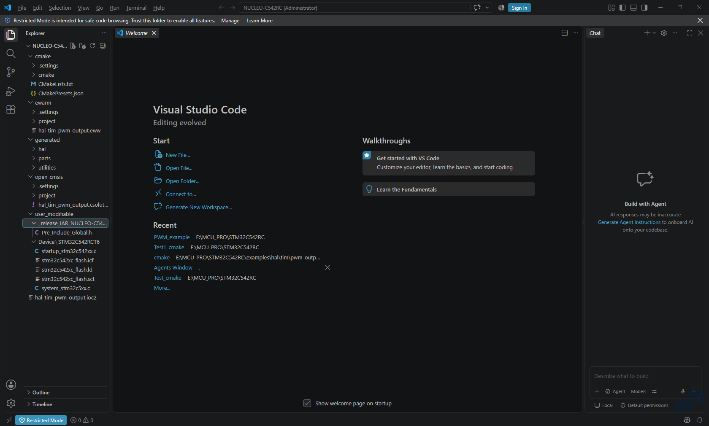709x426 pixels.
Task: Open Get started with VS Code walkthrough
Action: pos(449,163)
